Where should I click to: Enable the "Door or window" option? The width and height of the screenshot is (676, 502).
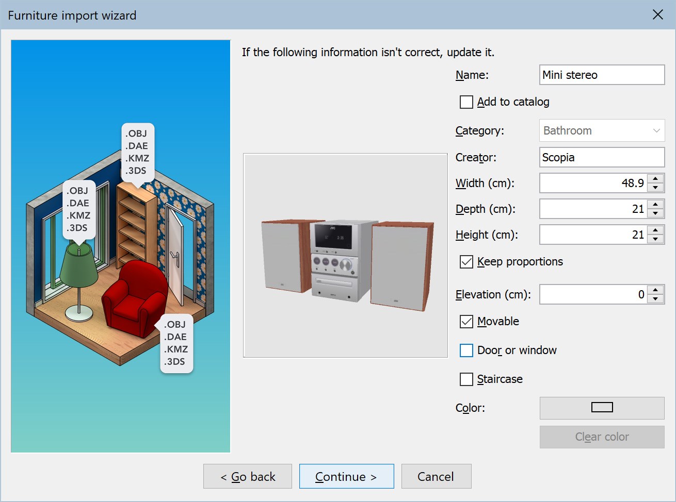(x=466, y=350)
